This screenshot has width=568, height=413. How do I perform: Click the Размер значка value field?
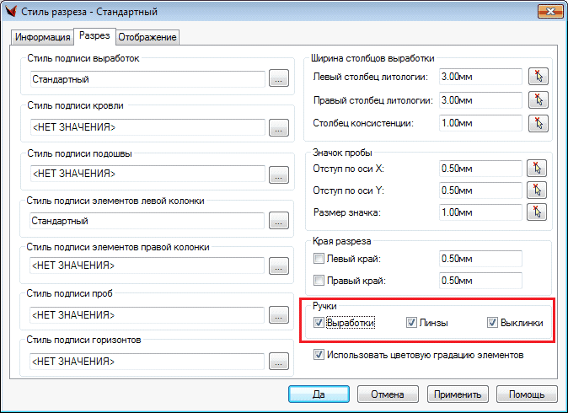click(480, 212)
